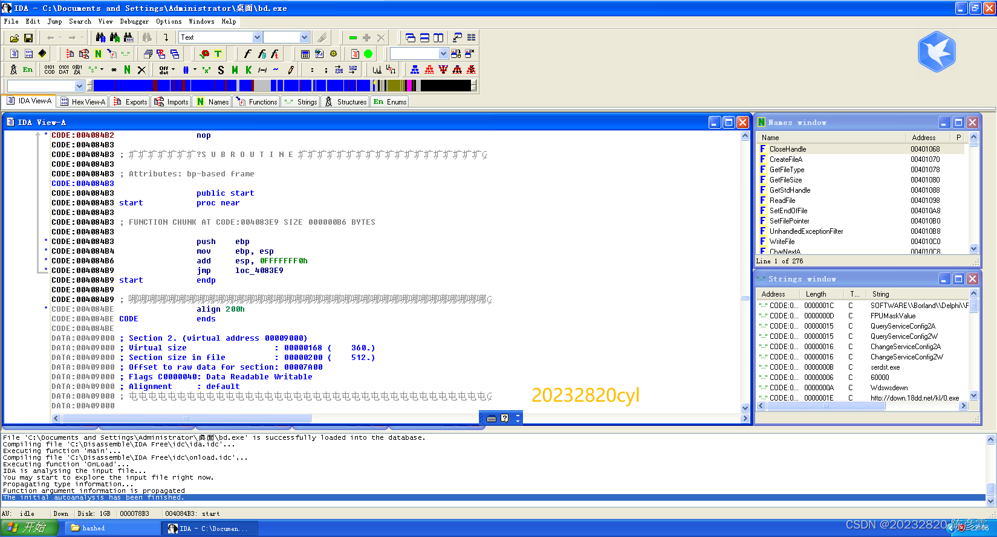Click the Names window scroll-down arrow
Image resolution: width=997 pixels, height=537 pixels.
click(x=973, y=248)
